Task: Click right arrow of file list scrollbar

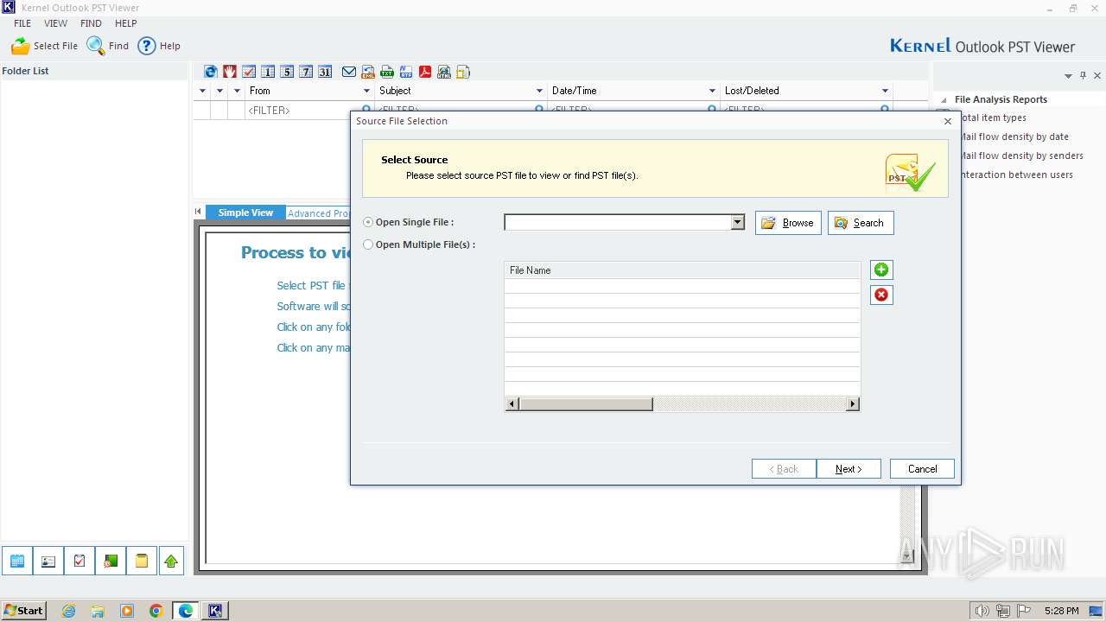Action: tap(853, 403)
